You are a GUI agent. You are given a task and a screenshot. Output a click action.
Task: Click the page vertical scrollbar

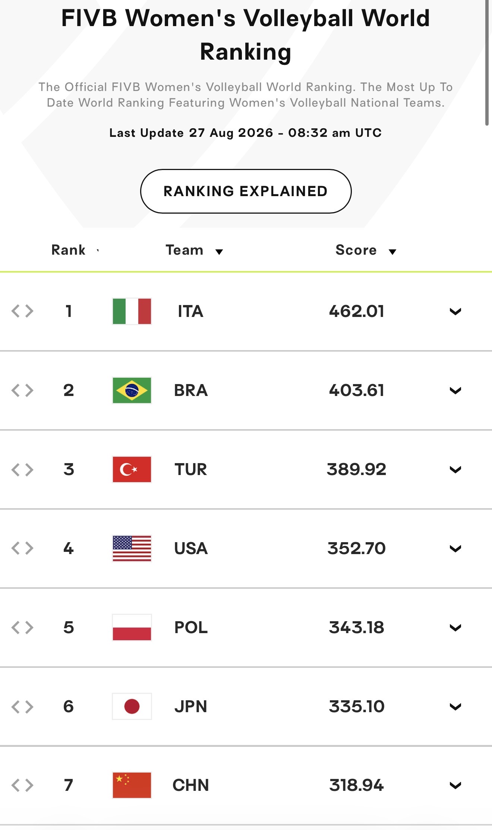pos(487,63)
